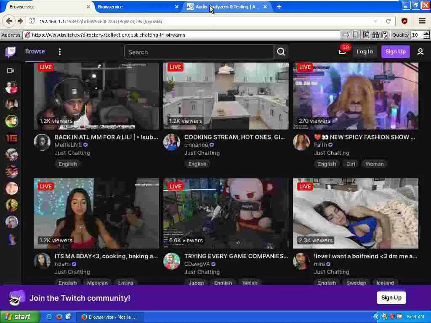Click the CDawgVA channel name link
This screenshot has width=431, height=323.
[x=197, y=264]
